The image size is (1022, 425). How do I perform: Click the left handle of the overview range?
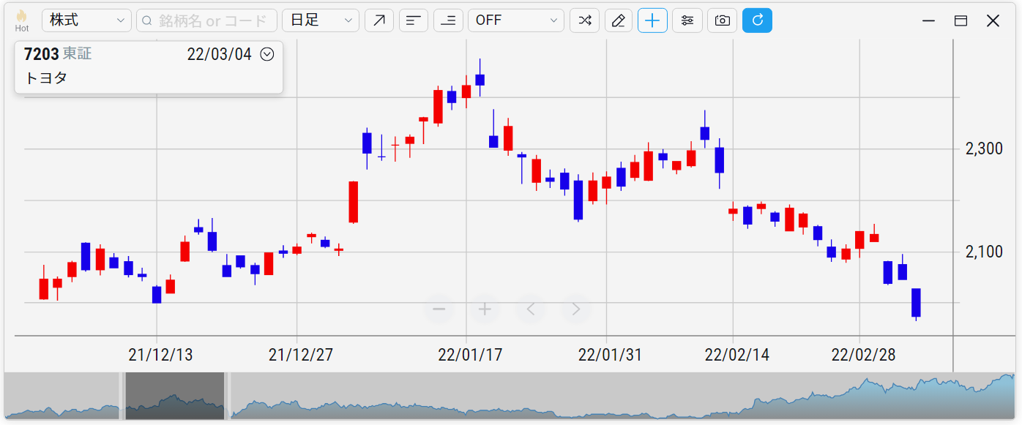[122, 396]
